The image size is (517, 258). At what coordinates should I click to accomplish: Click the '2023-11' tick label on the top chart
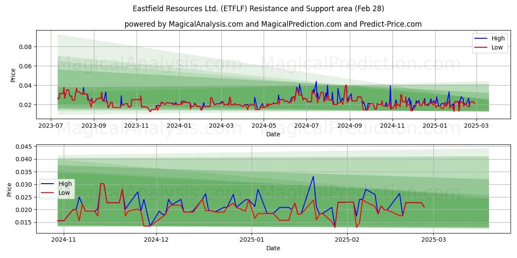(x=136, y=126)
